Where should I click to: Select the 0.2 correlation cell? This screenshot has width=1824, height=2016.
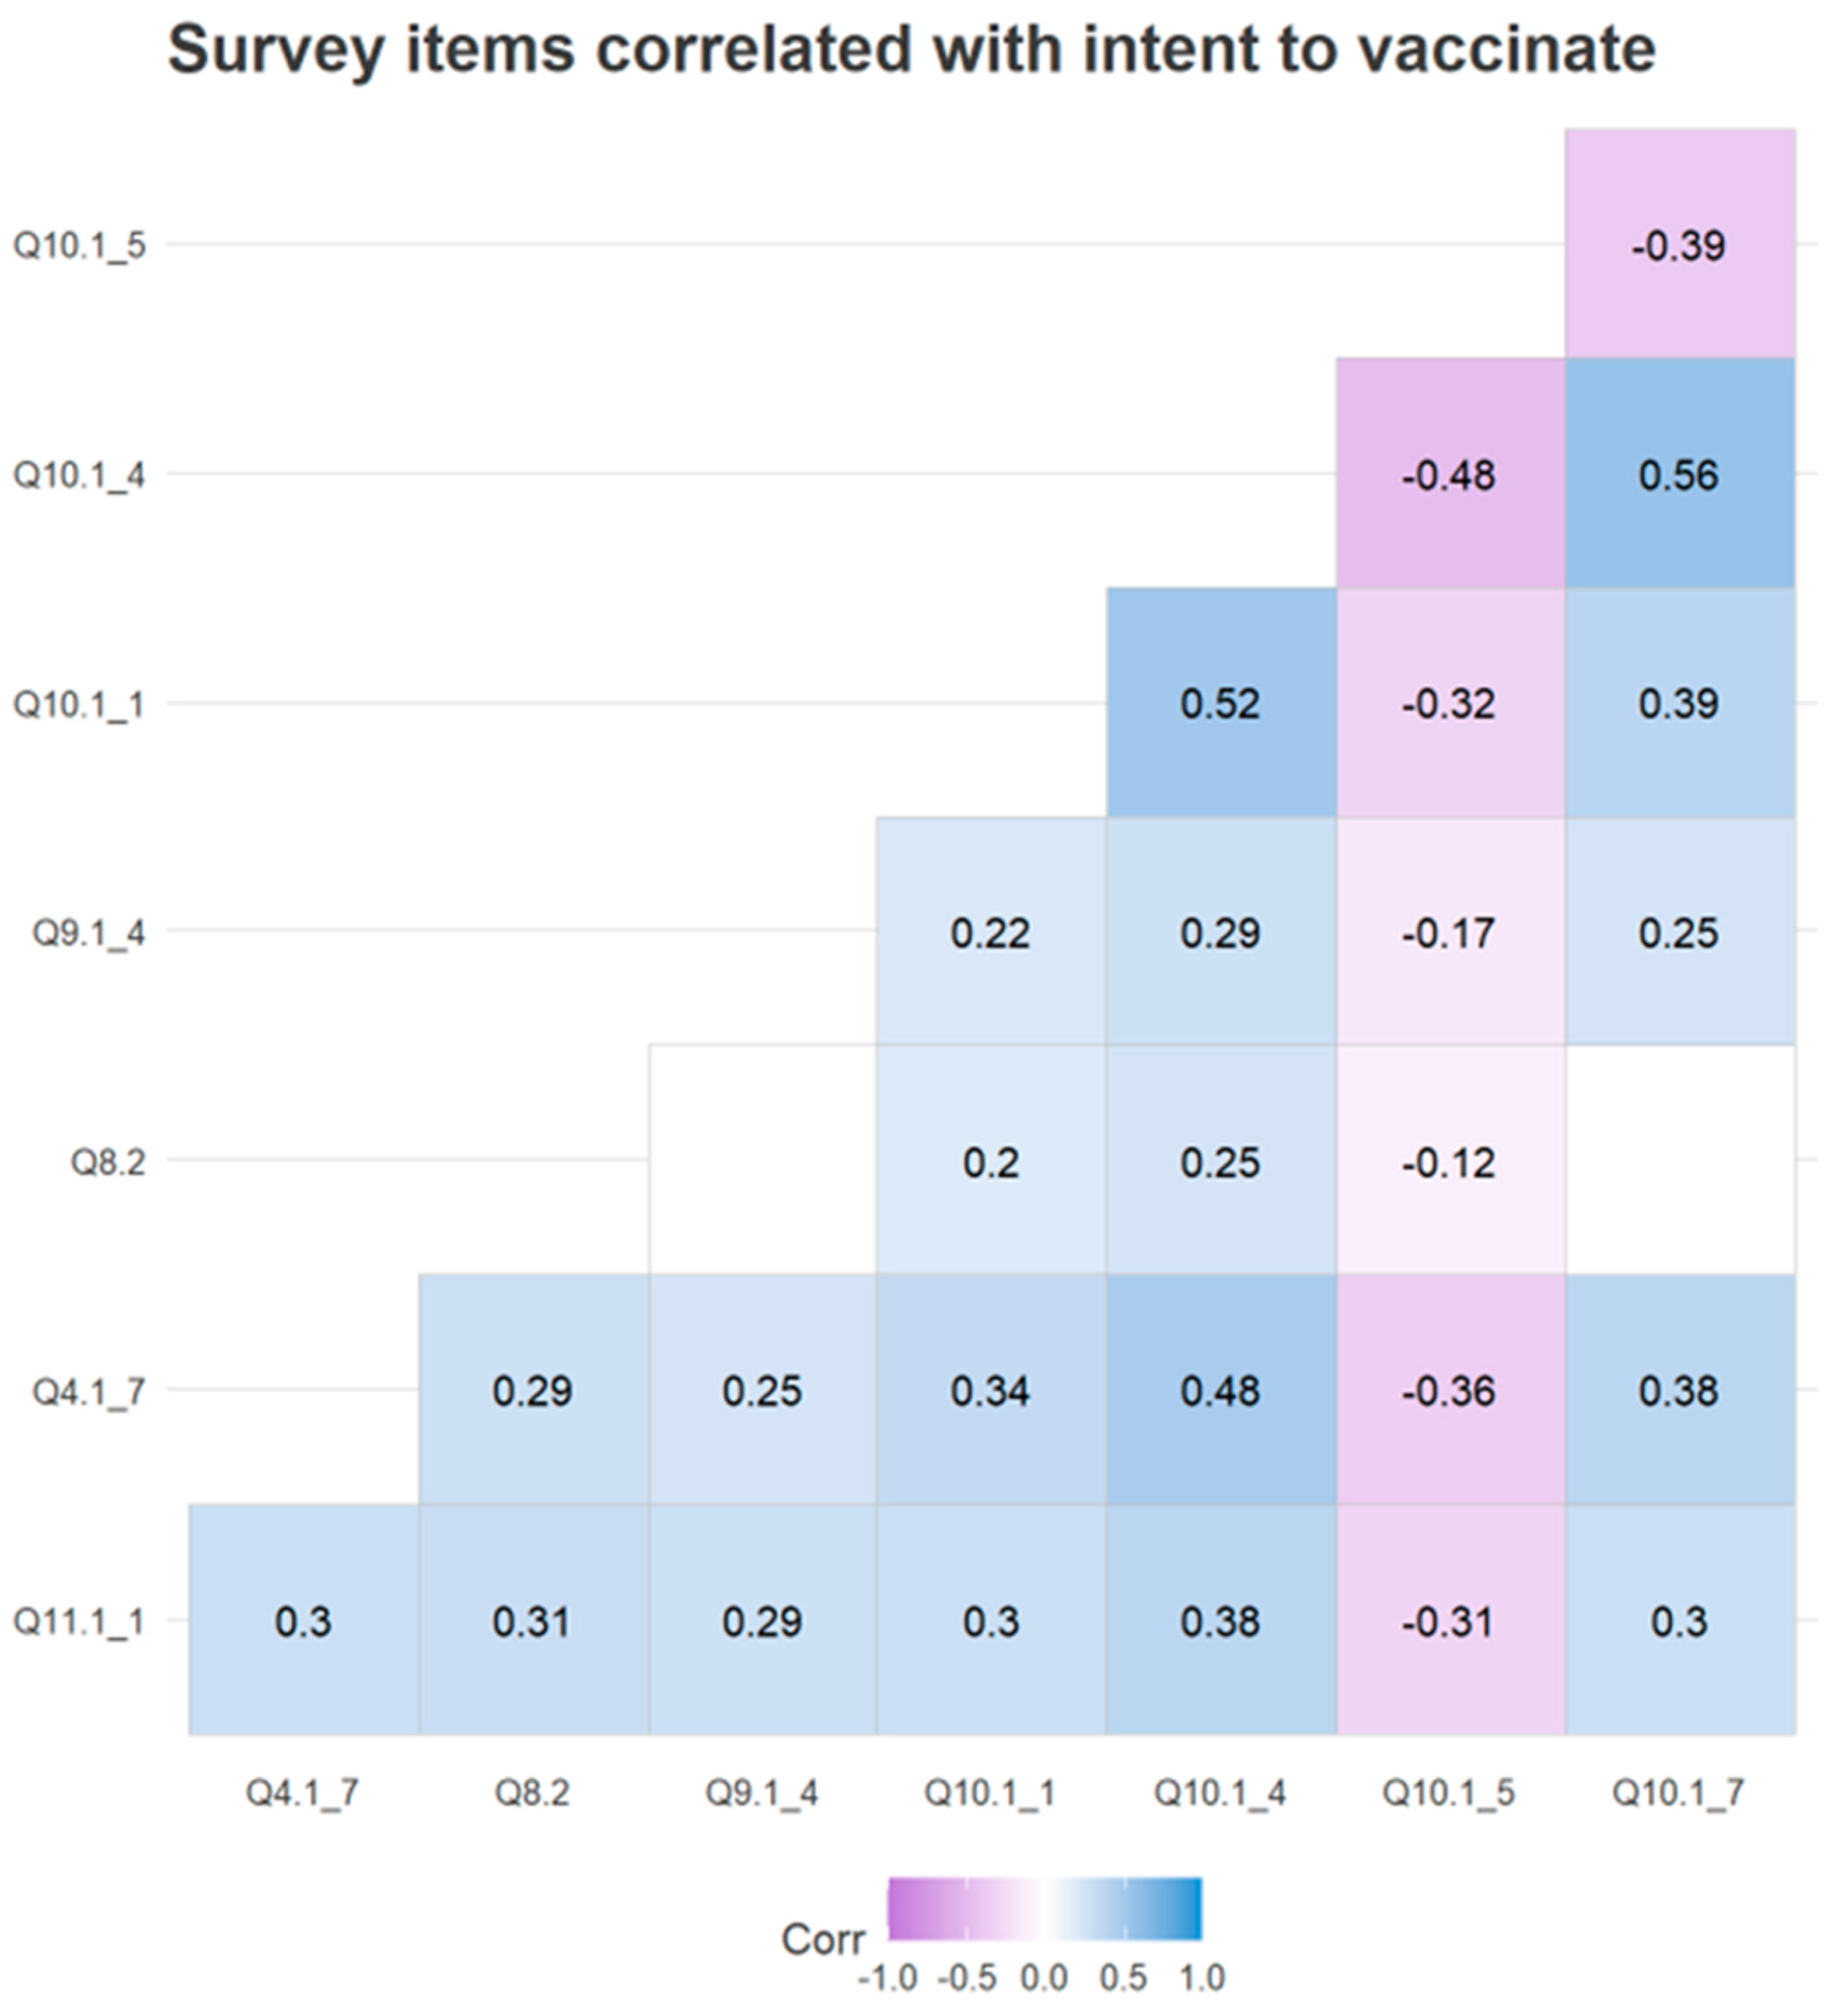(990, 1161)
